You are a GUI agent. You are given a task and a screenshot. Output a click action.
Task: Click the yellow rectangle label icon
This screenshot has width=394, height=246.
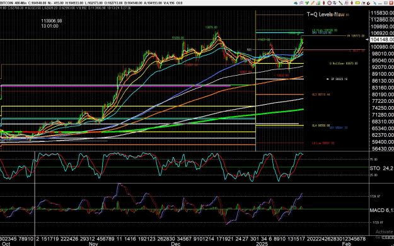point(357,3)
